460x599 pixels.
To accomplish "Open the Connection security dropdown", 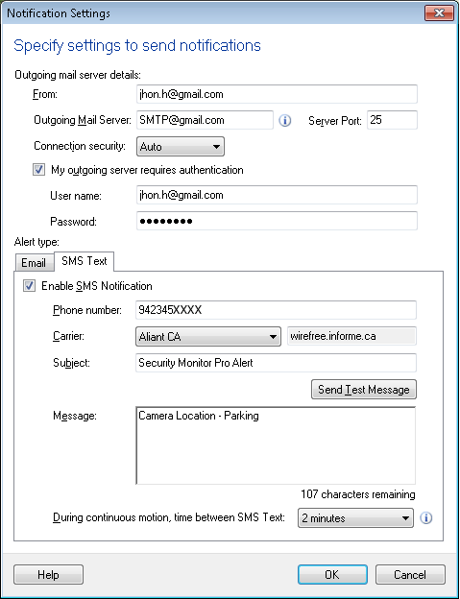I will (x=181, y=147).
